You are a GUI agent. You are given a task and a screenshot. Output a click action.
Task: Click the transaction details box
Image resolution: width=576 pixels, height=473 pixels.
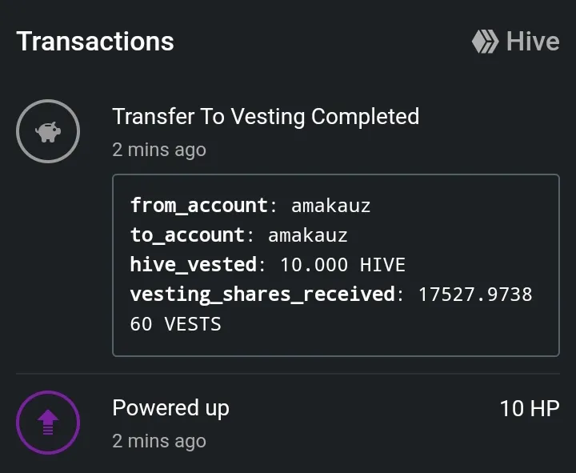tap(336, 265)
